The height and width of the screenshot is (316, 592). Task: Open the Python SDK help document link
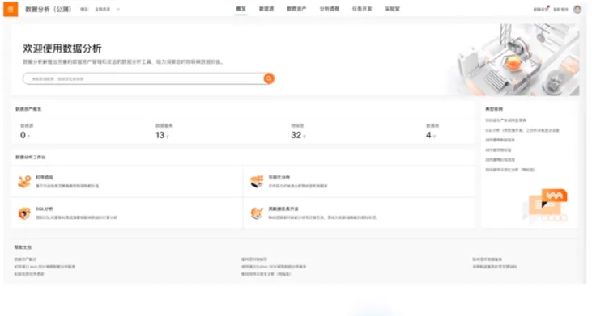[x=274, y=267]
